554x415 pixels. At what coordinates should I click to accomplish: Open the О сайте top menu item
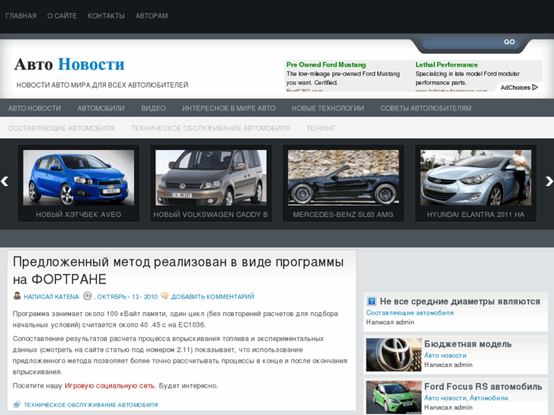pos(62,16)
